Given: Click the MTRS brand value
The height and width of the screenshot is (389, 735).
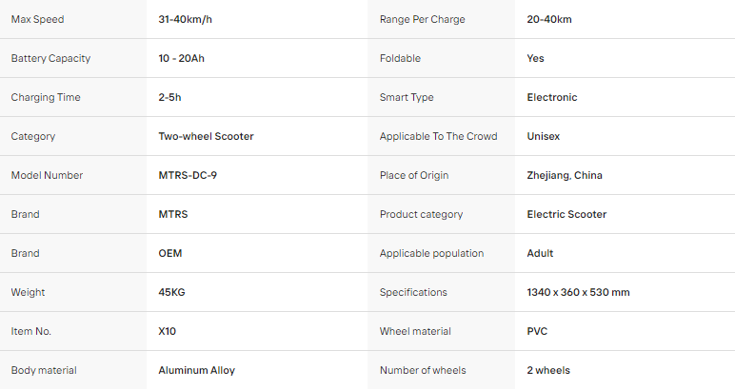Looking at the screenshot, I should [173, 214].
